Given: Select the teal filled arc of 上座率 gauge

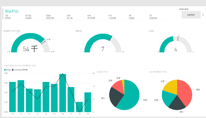Looking at the screenshot, I should pos(165,42).
